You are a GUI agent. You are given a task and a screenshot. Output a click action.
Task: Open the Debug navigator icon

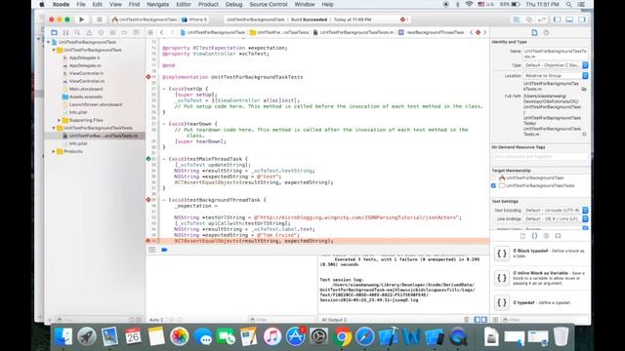[x=113, y=32]
